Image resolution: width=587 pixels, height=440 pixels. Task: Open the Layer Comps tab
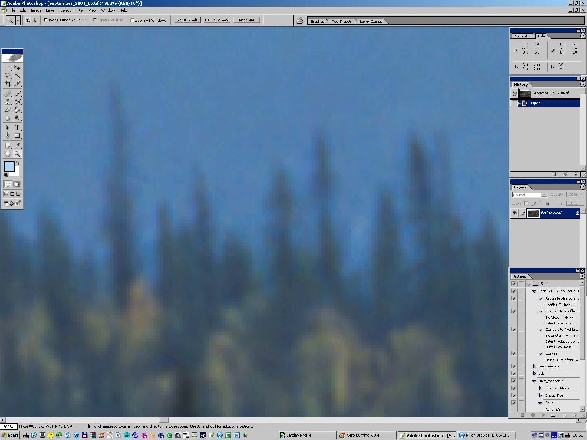coord(371,21)
